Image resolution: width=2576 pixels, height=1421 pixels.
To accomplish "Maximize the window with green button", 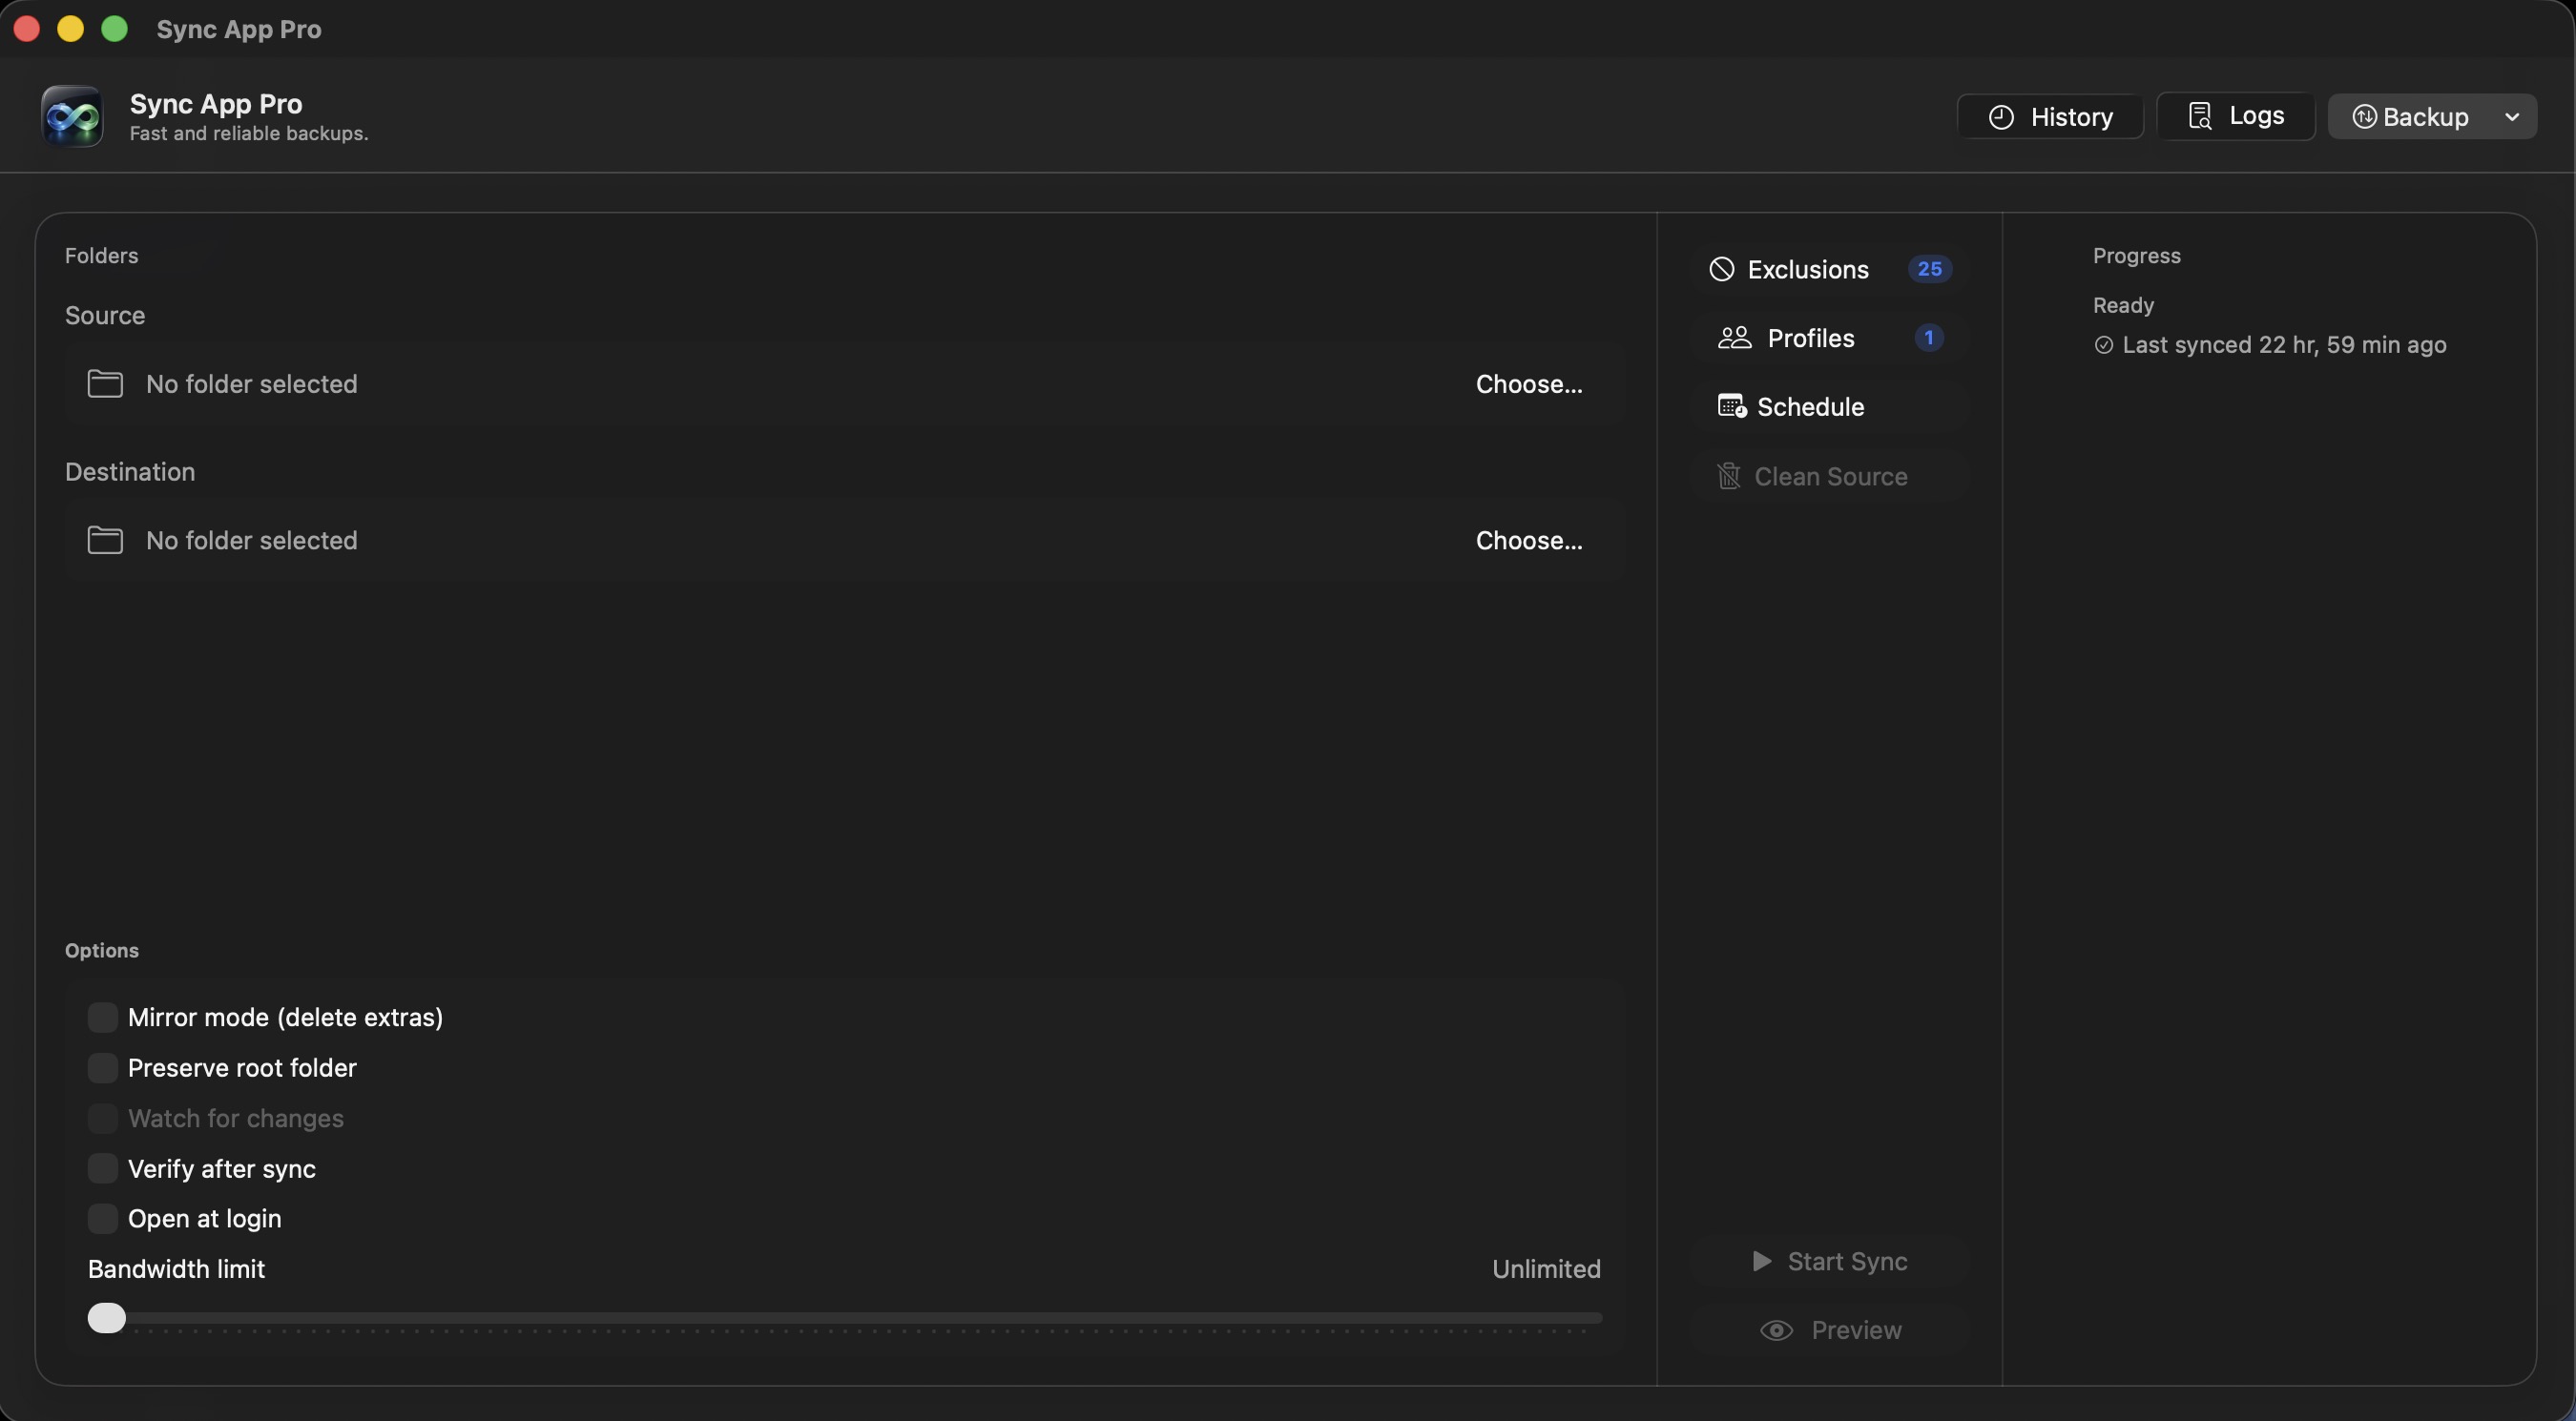I will 115,29.
